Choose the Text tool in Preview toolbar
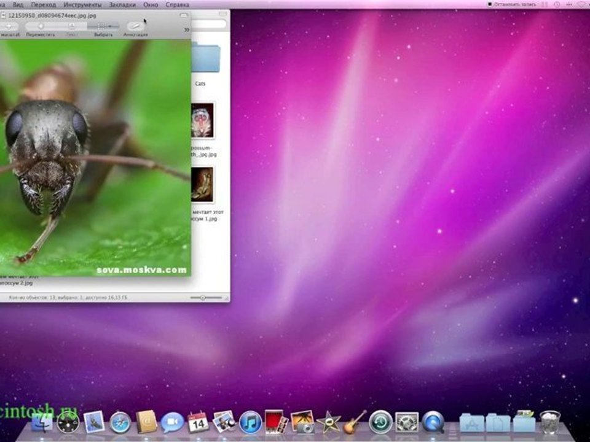 point(71,26)
